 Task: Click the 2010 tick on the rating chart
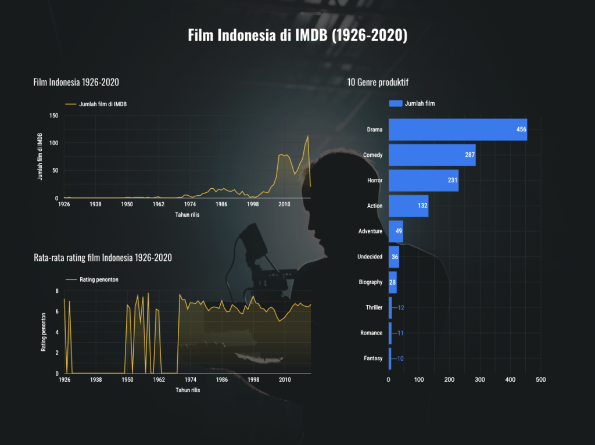(285, 380)
